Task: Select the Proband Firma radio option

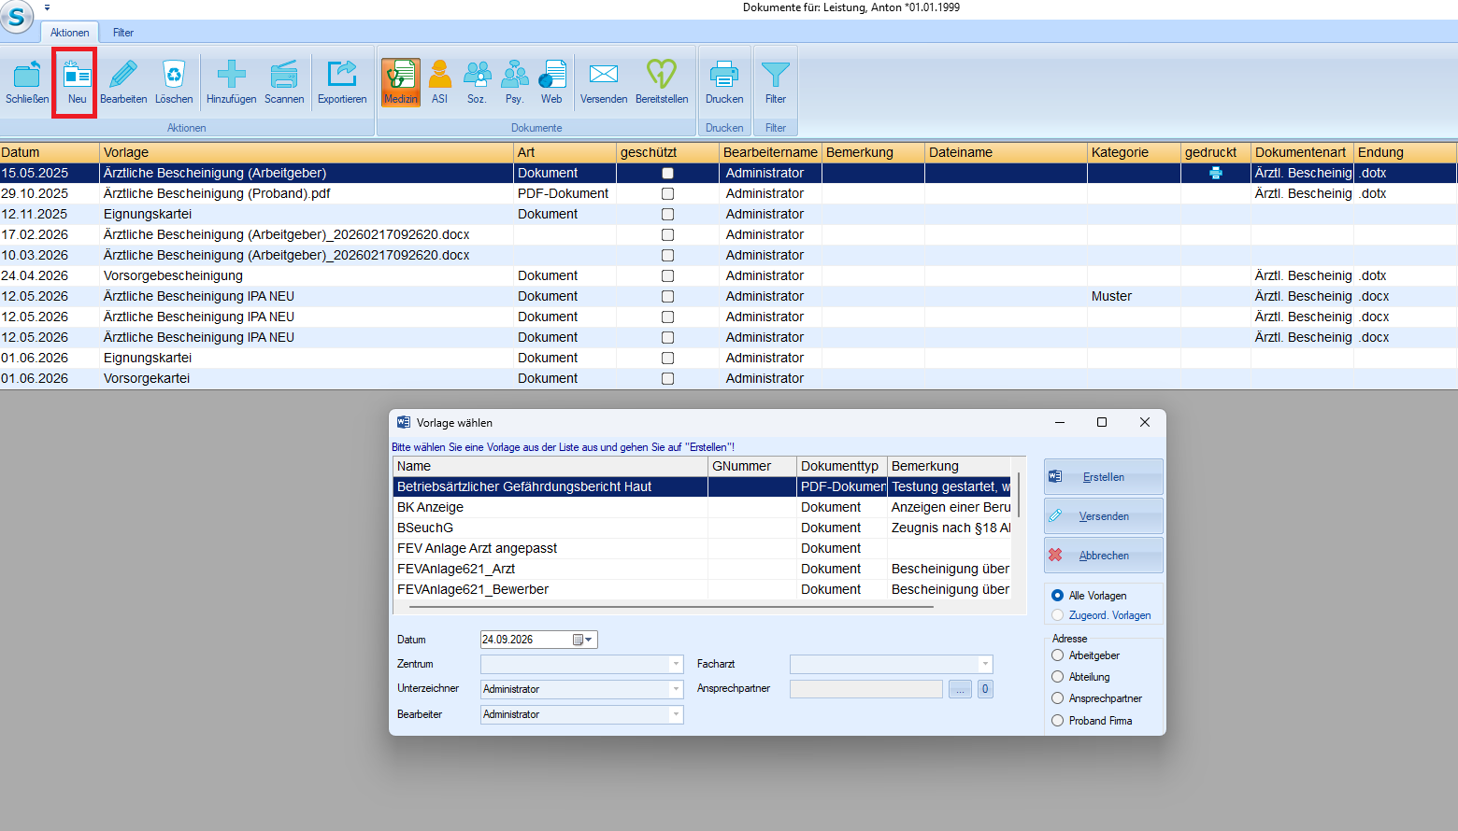Action: pyautogui.click(x=1058, y=721)
